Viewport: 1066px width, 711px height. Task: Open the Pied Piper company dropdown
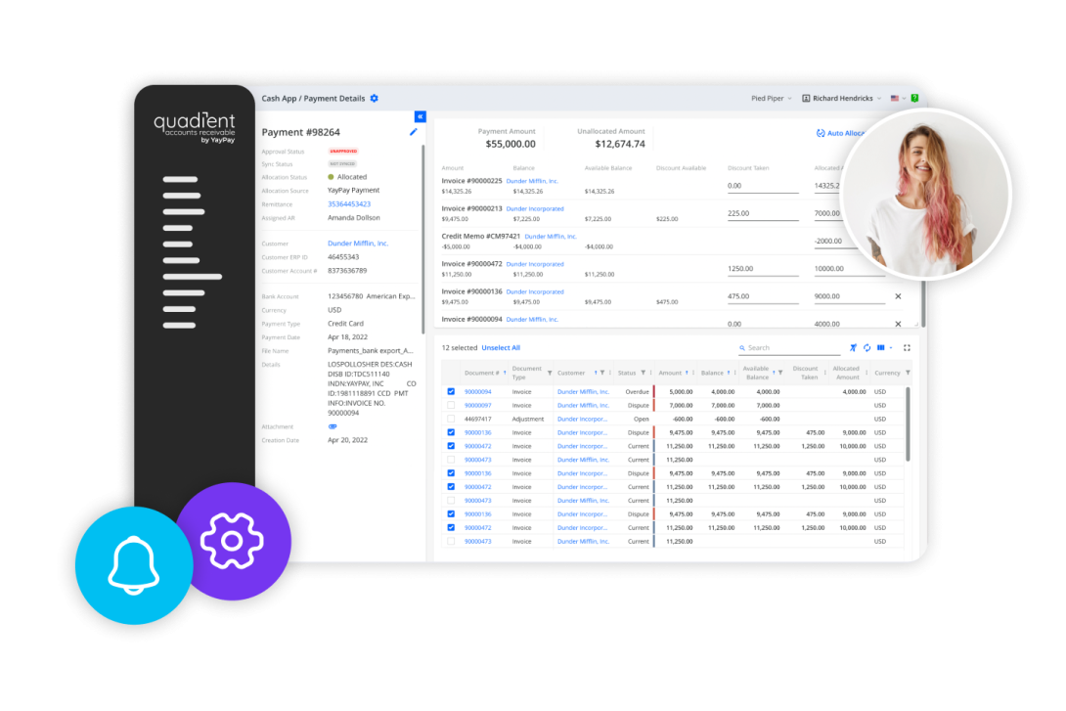coord(771,99)
